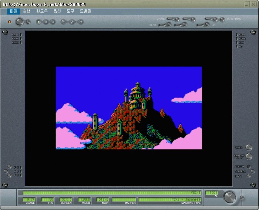Click the FDD1 indicator light
Viewport: 259px width, 210px height.
tap(237, 35)
